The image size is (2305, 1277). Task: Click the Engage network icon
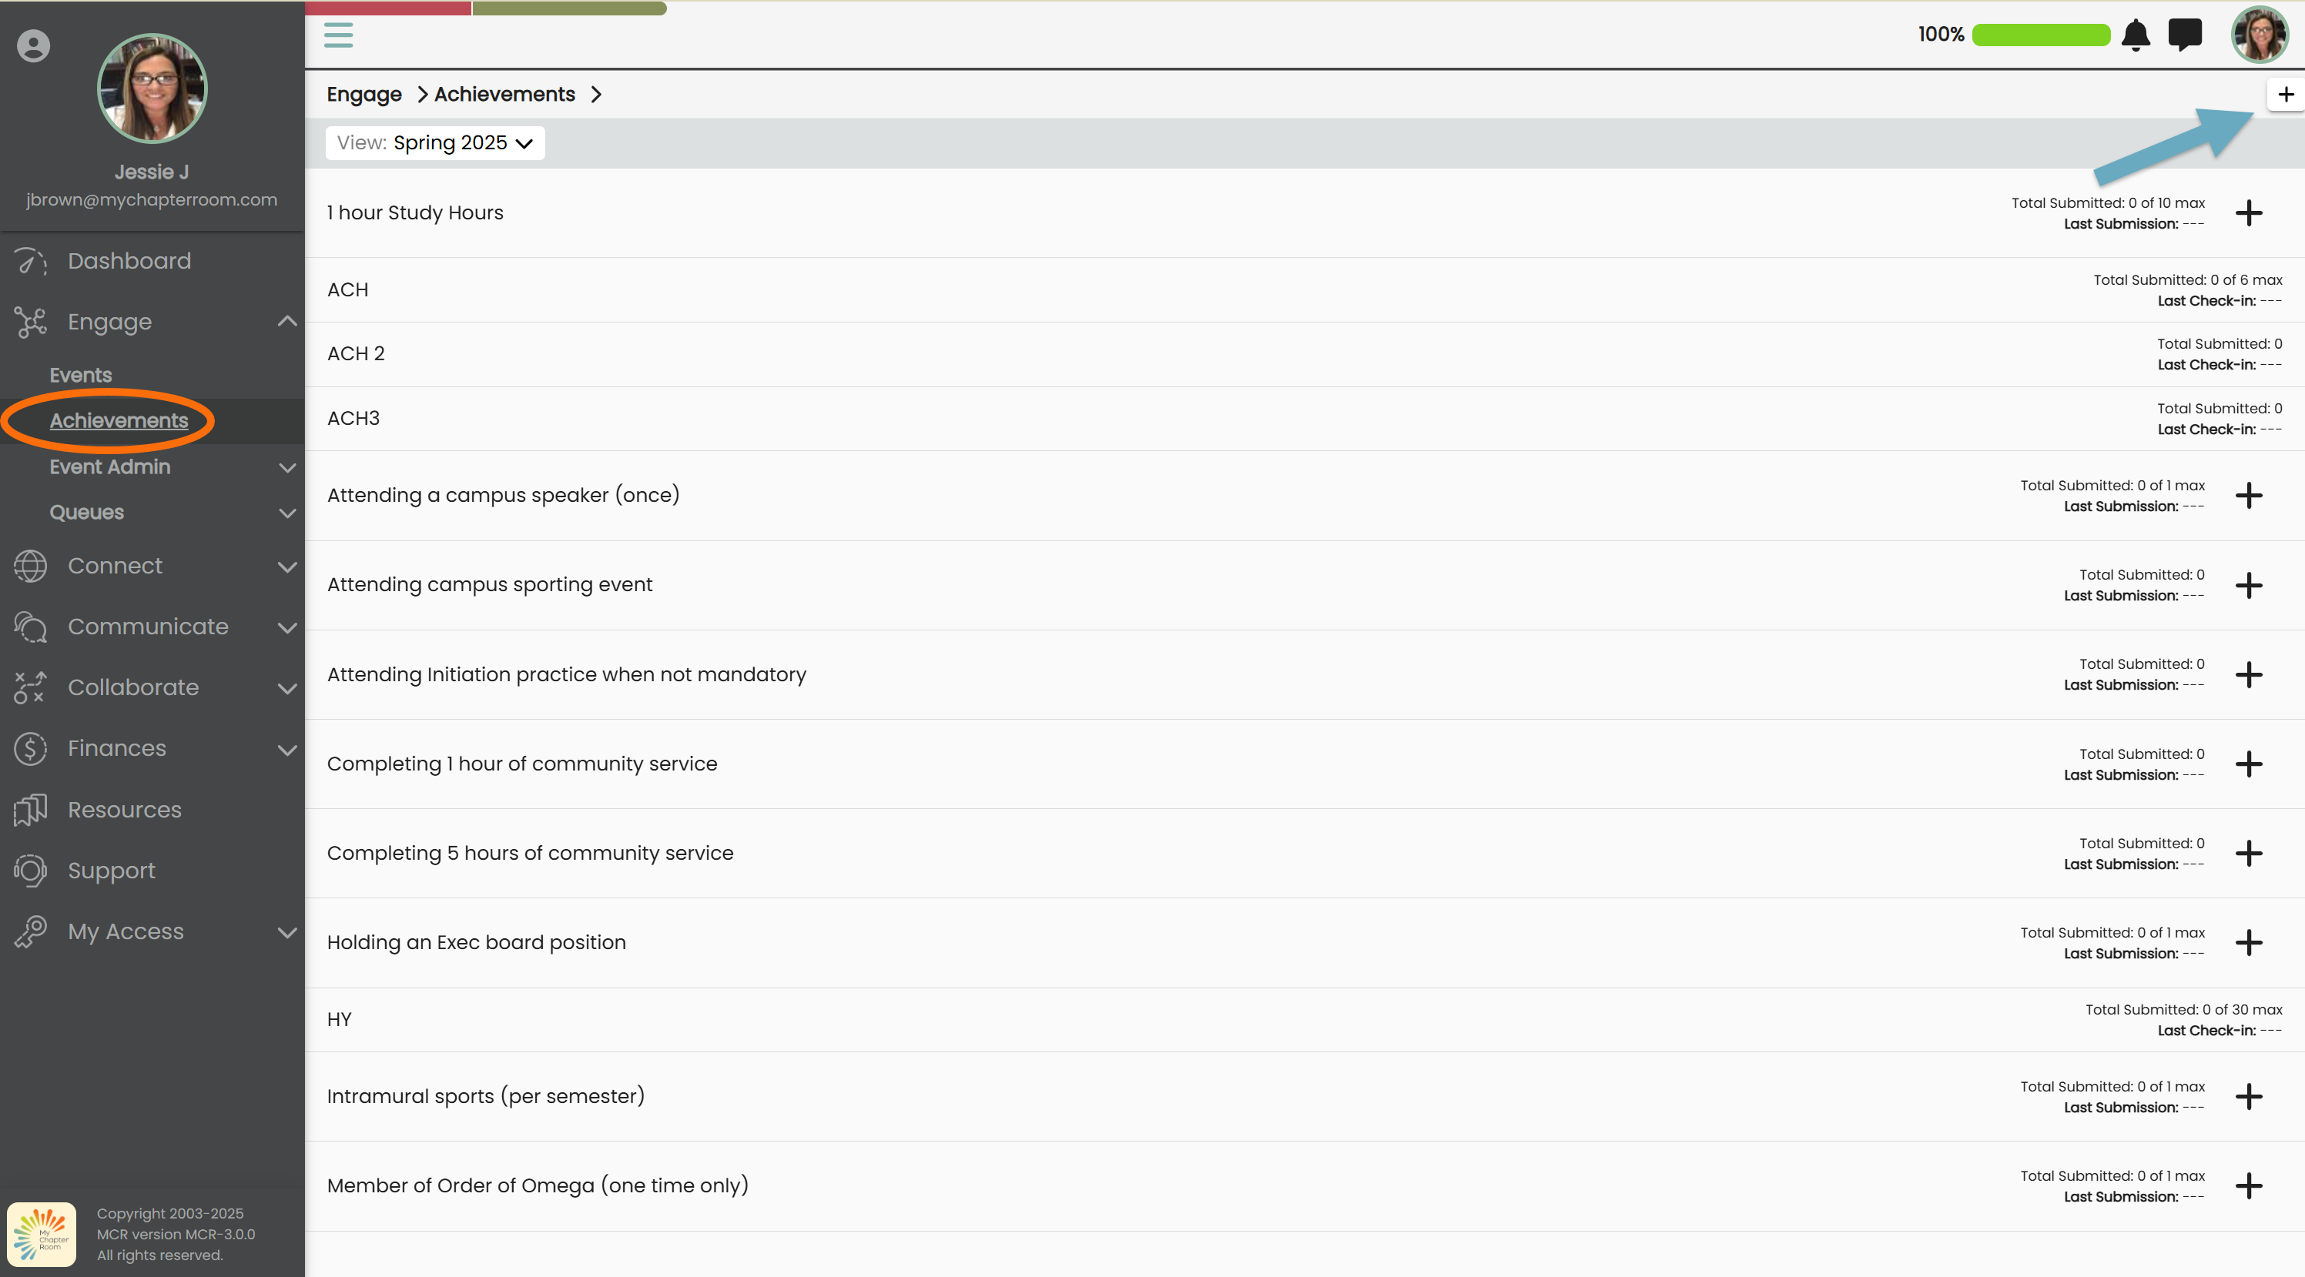point(31,322)
